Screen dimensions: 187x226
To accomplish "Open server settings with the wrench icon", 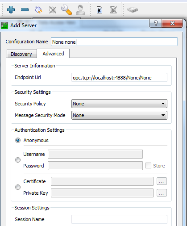I will click(x=66, y=10).
